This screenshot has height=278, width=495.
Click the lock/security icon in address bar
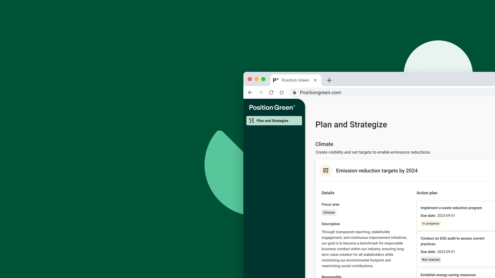point(294,92)
